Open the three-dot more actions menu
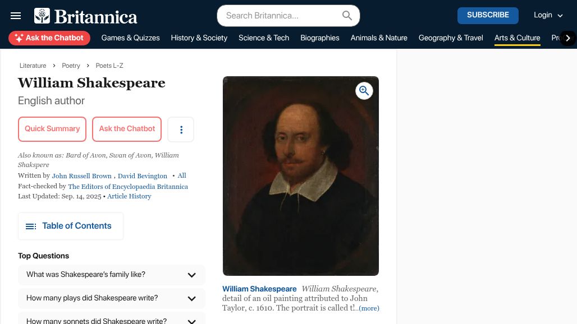Screen dimensions: 577x324 tap(181, 129)
